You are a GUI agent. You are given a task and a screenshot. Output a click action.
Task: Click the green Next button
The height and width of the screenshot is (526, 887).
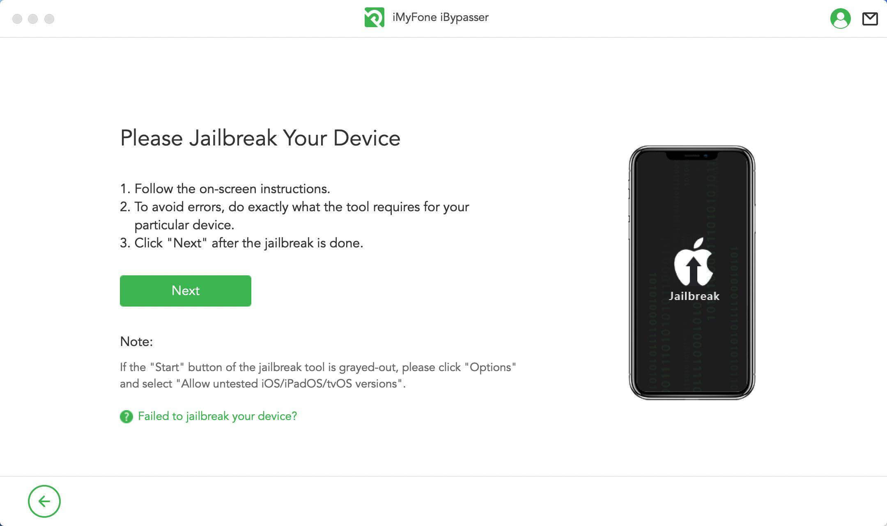pyautogui.click(x=186, y=291)
